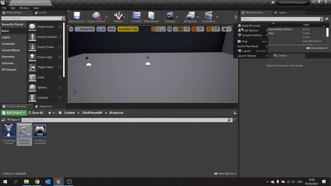Select the Geometry category
This screenshot has width=331, height=186.
point(8,57)
